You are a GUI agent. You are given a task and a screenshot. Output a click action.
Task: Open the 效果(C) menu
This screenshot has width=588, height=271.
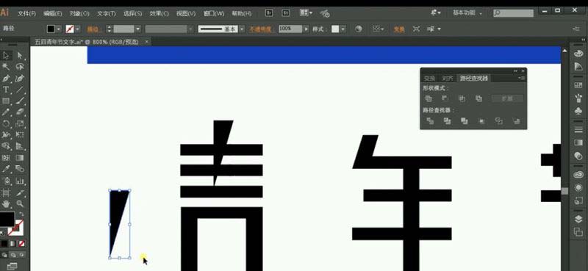[x=159, y=13]
